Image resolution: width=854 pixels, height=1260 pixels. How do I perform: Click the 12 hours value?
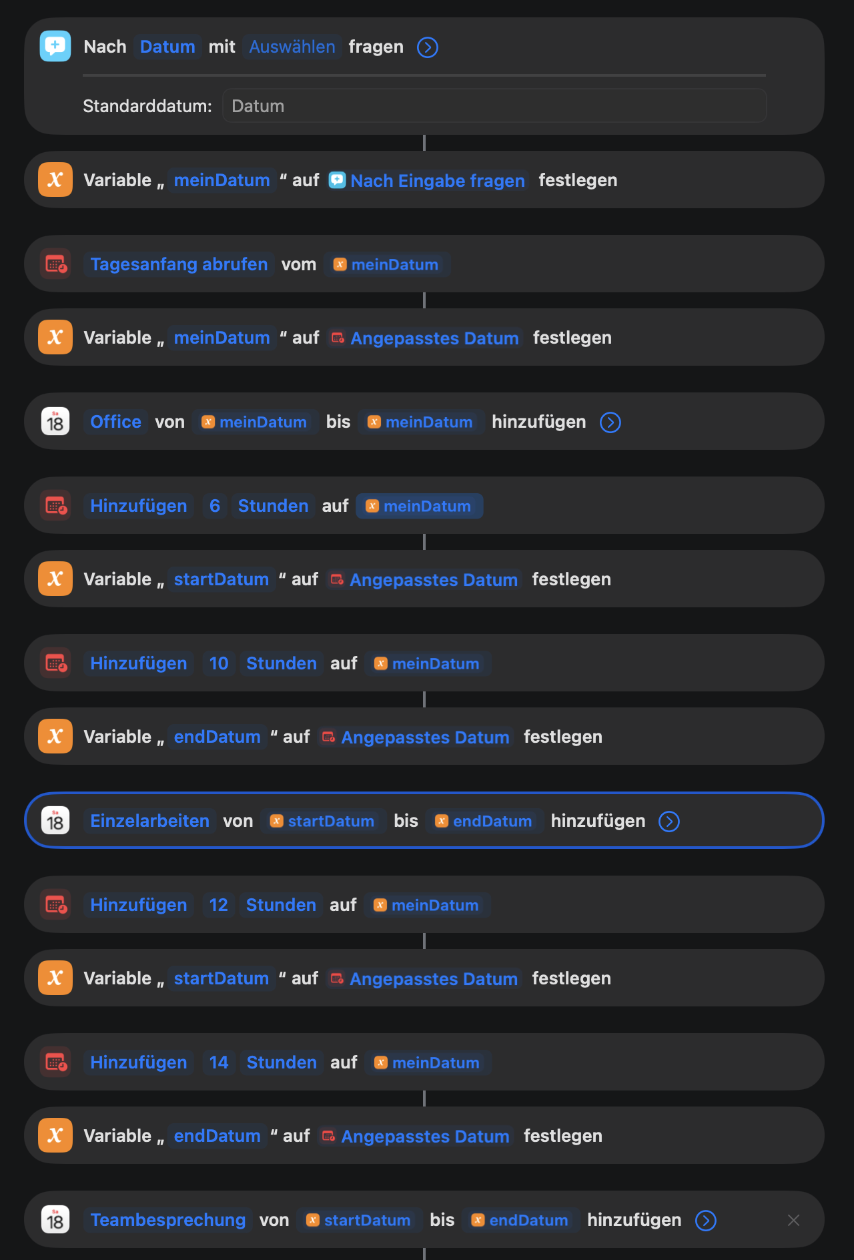pyautogui.click(x=219, y=905)
